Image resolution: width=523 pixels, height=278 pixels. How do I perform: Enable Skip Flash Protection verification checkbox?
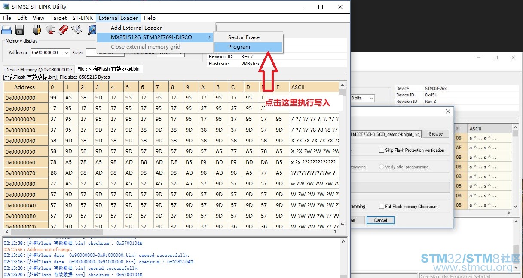pyautogui.click(x=381, y=150)
